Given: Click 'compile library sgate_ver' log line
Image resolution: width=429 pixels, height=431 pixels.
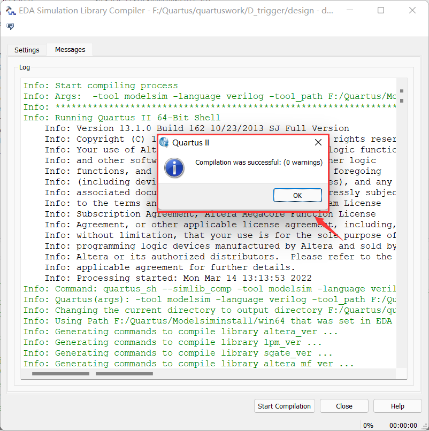Looking at the screenshot, I should point(178,353).
